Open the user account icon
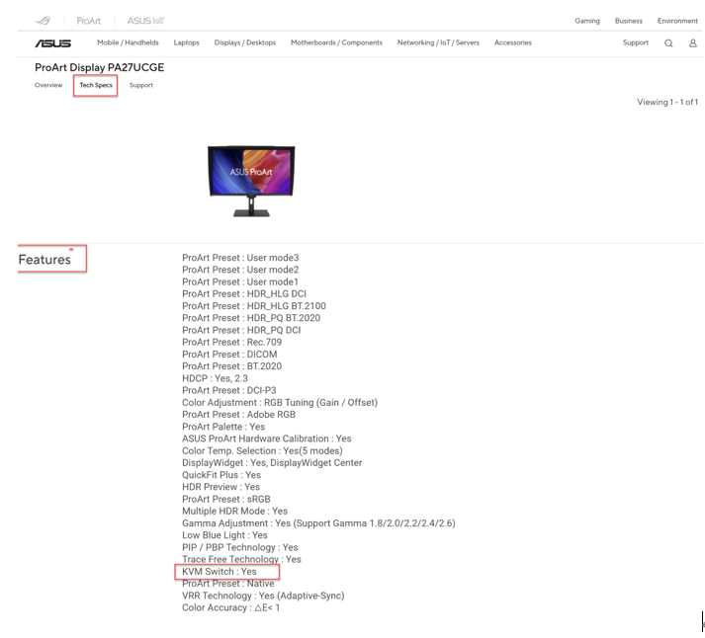This screenshot has height=638, width=705. [x=693, y=43]
